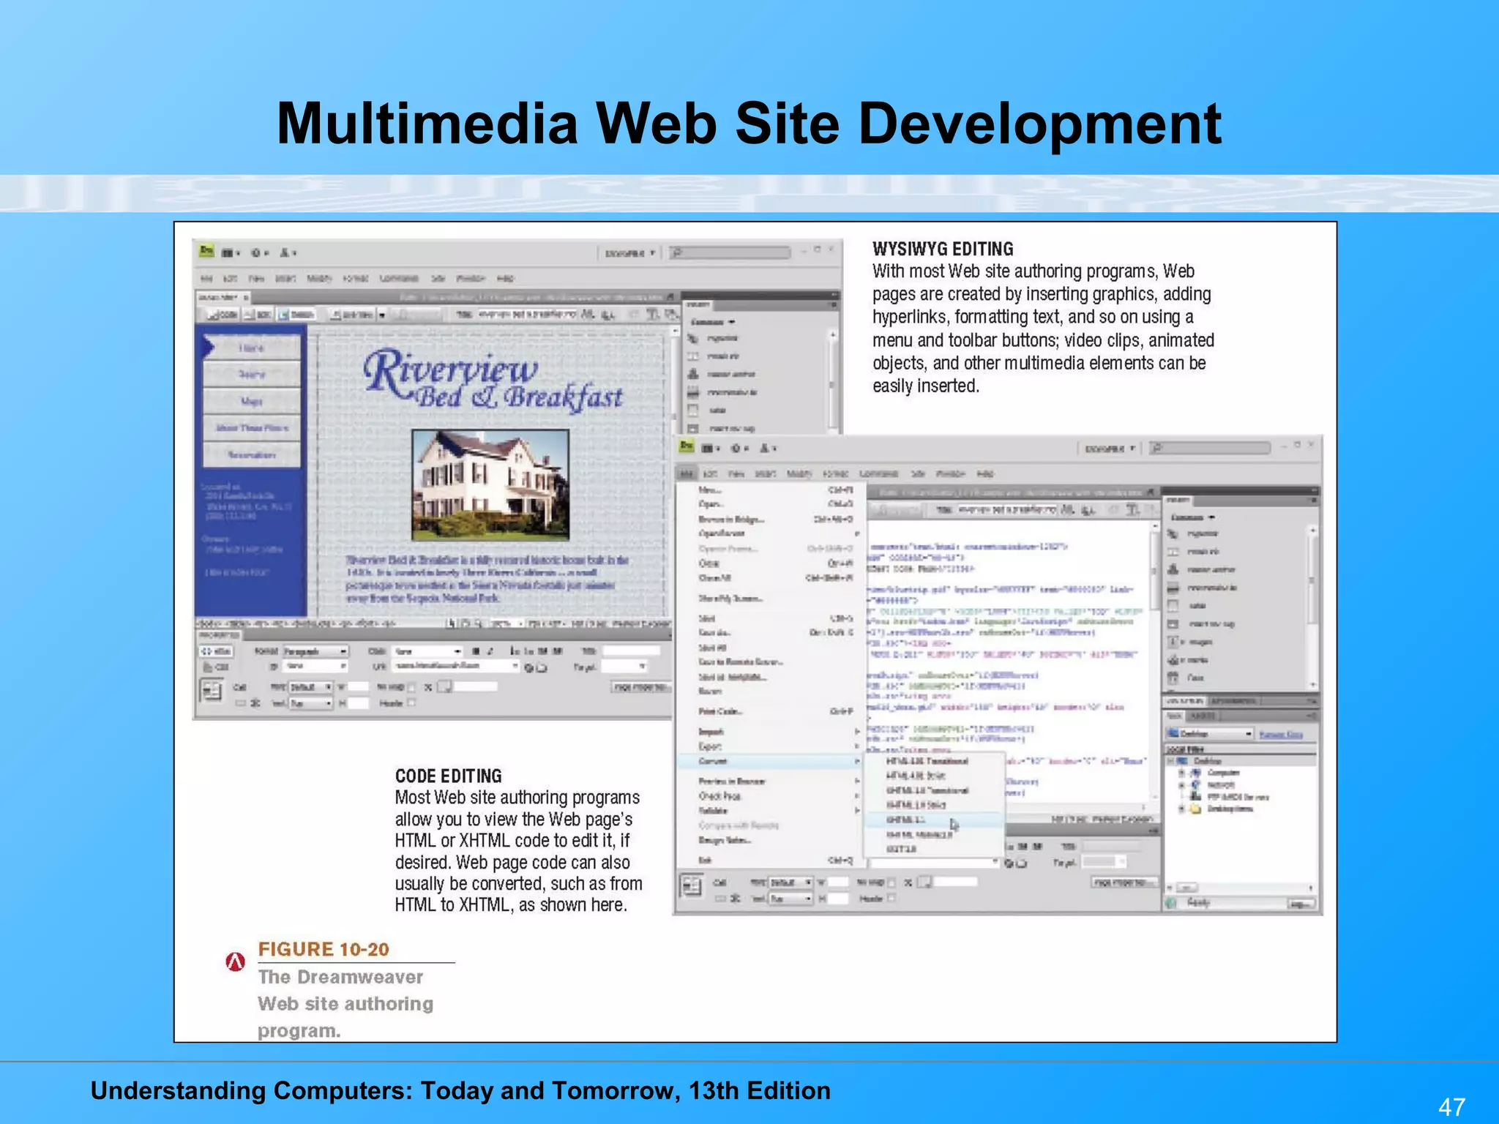Click Split view button in upper-left window
The width and height of the screenshot is (1499, 1124).
[257, 315]
